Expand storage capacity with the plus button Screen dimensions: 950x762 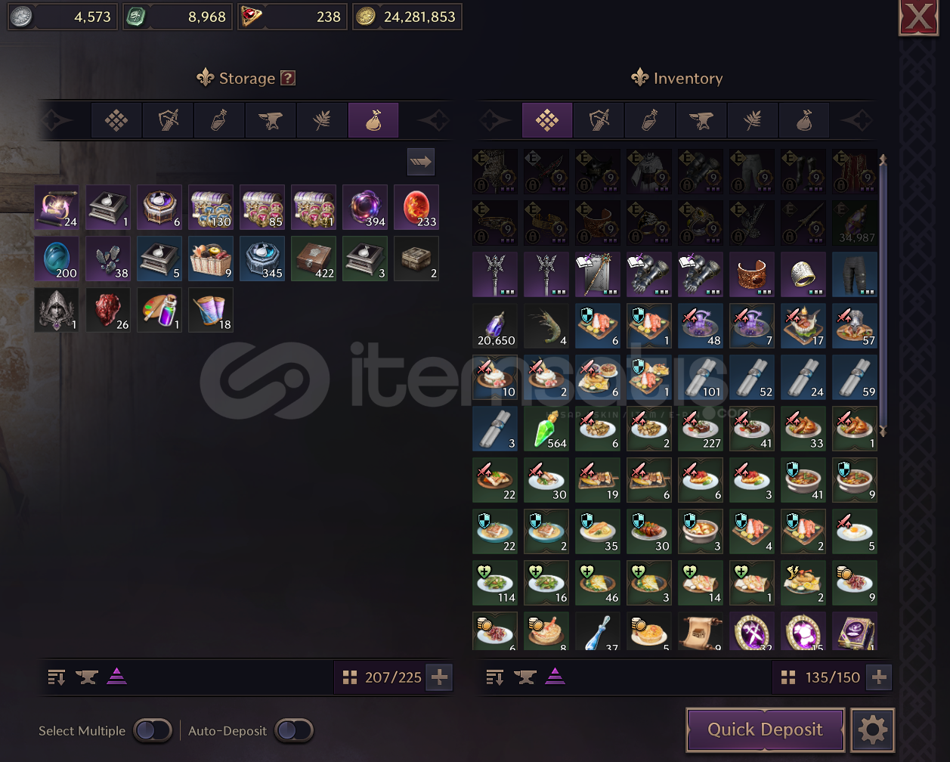(x=439, y=677)
